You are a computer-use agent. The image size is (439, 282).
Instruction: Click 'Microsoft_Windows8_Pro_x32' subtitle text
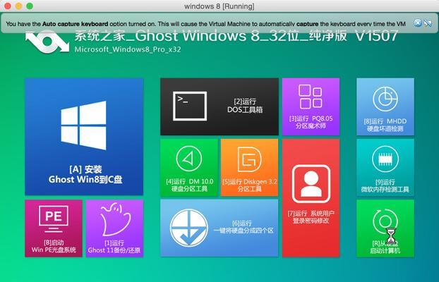coord(128,49)
